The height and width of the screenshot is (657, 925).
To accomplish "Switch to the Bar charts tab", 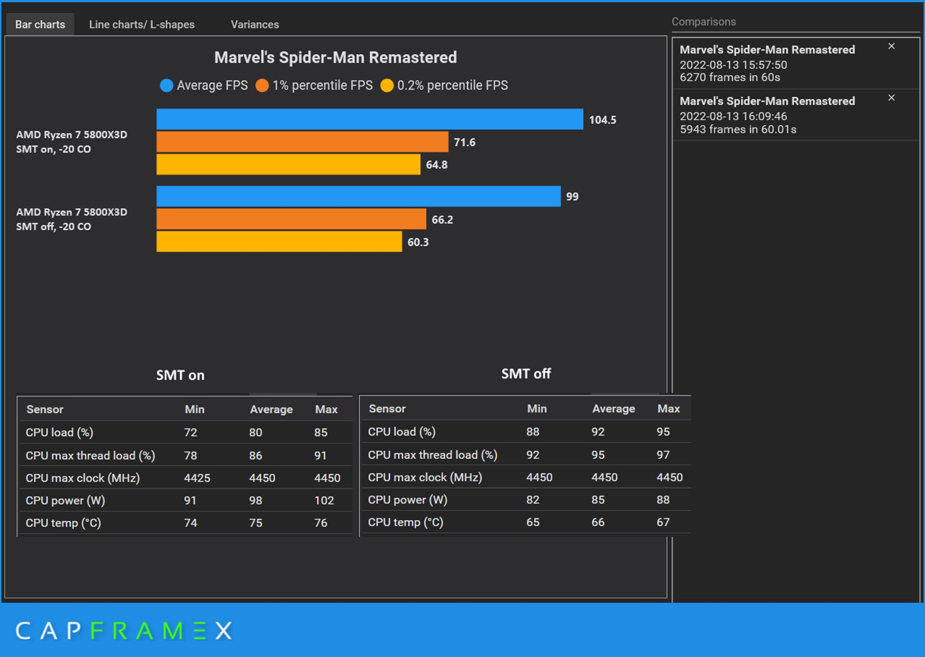I will [x=40, y=25].
